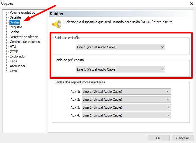Open the Registro options page
The height and width of the screenshot is (143, 196).
(x=16, y=27)
